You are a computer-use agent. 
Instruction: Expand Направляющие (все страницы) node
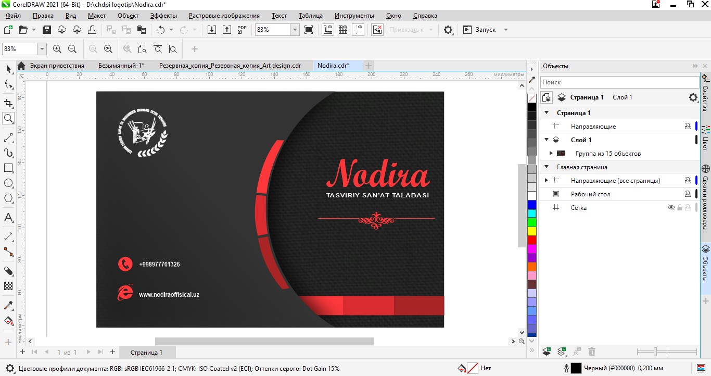(547, 180)
